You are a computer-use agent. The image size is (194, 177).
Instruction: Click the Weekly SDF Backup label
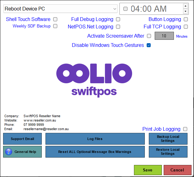click(32, 26)
